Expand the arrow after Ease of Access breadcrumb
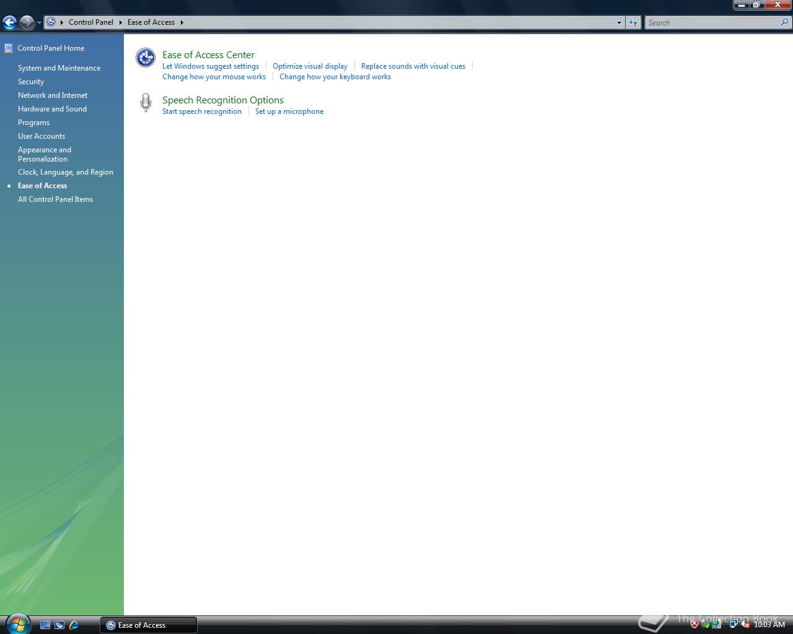This screenshot has height=634, width=793. tap(182, 22)
